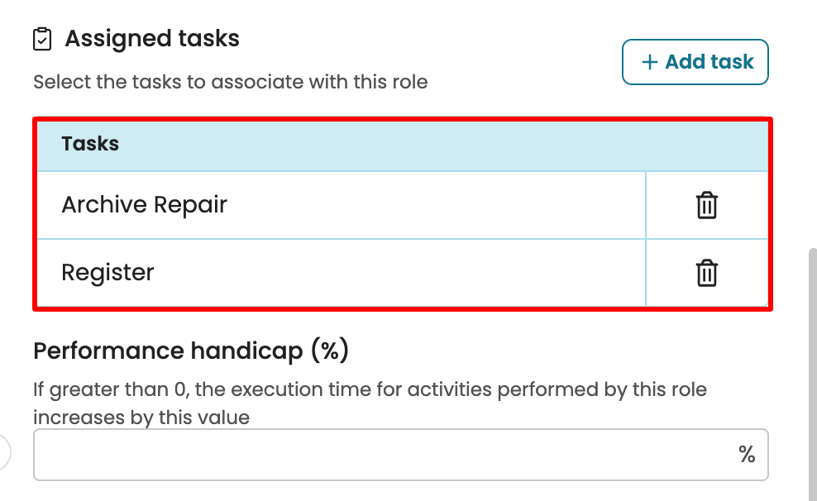Delete the Archive Repair task

[706, 205]
